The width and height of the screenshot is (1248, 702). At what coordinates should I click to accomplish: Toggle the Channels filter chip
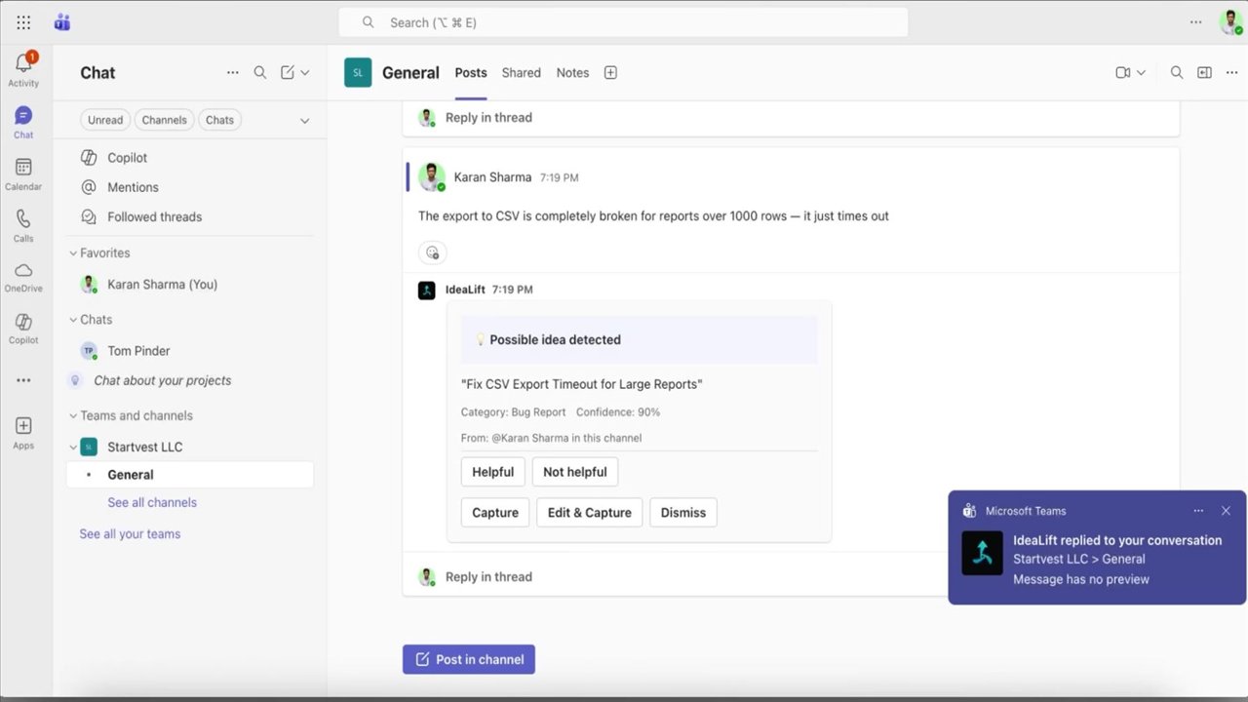[164, 120]
